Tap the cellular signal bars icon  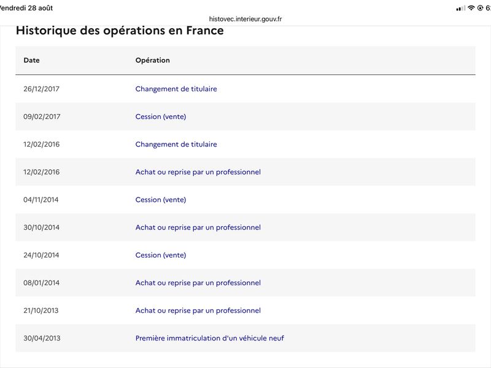[461, 9]
